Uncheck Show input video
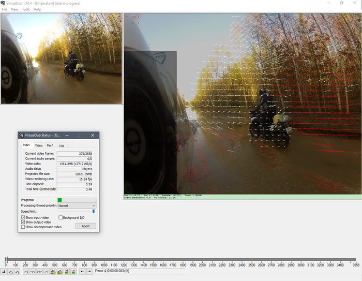The width and height of the screenshot is (362, 281). (x=23, y=218)
